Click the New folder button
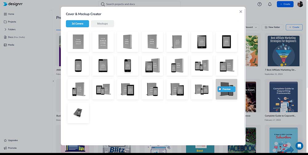Image resolution: width=308 pixels, height=155 pixels. pyautogui.click(x=272, y=27)
